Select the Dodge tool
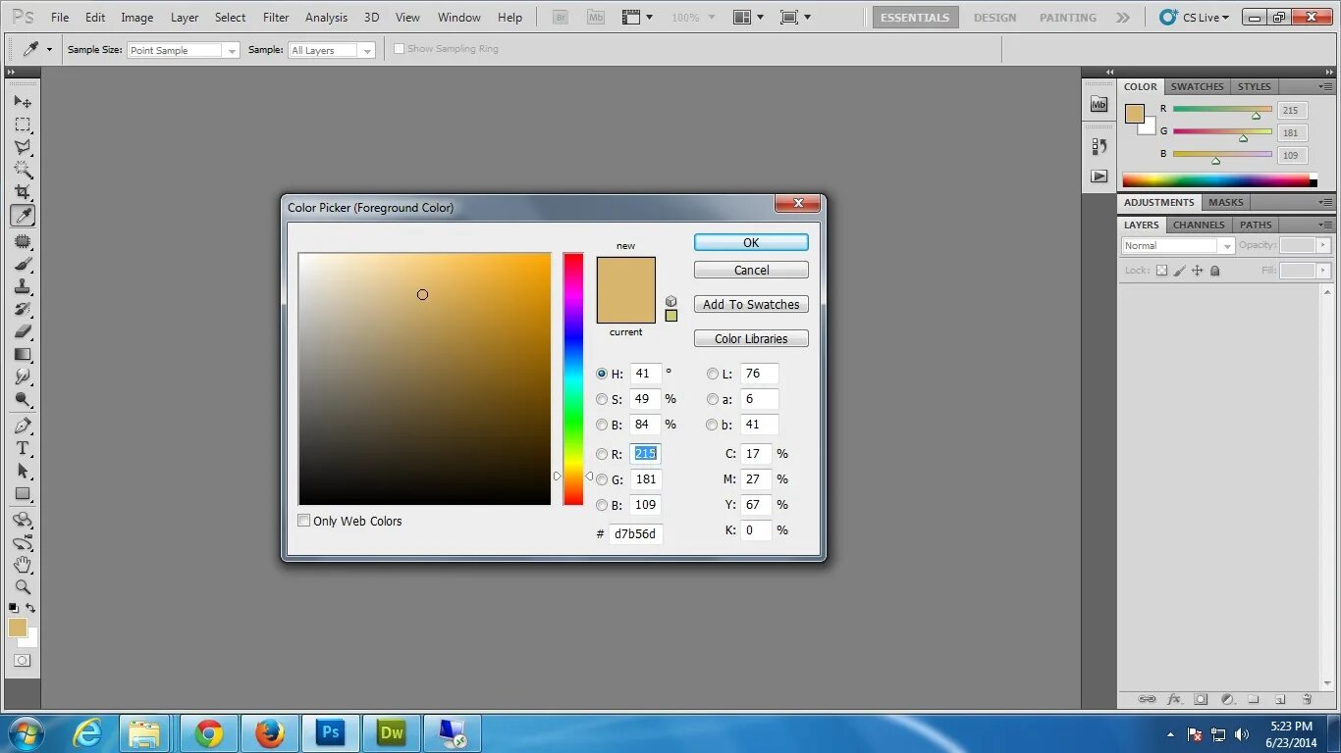 23,399
